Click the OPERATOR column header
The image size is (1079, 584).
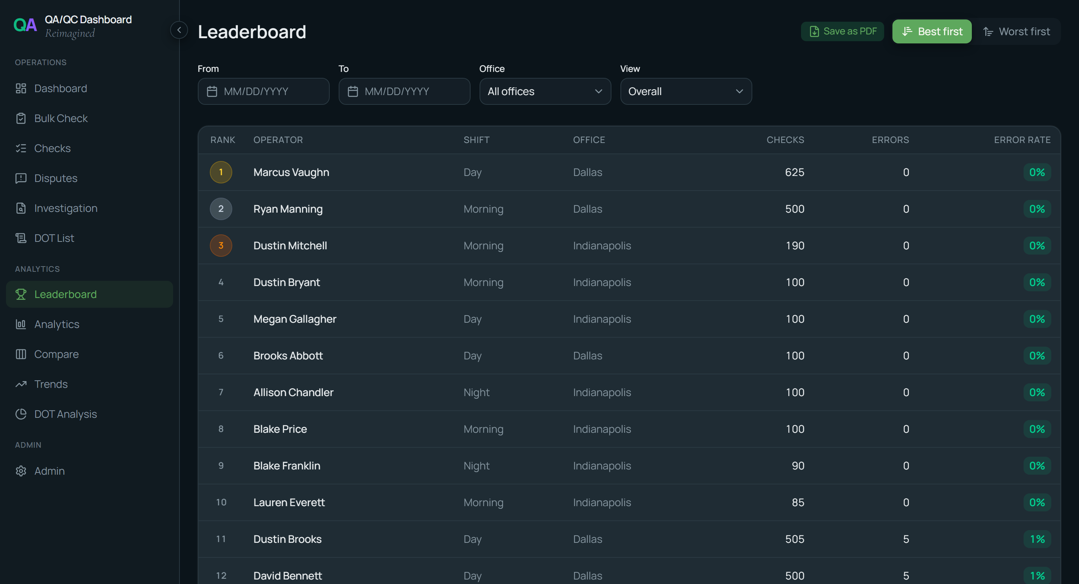[x=278, y=140]
